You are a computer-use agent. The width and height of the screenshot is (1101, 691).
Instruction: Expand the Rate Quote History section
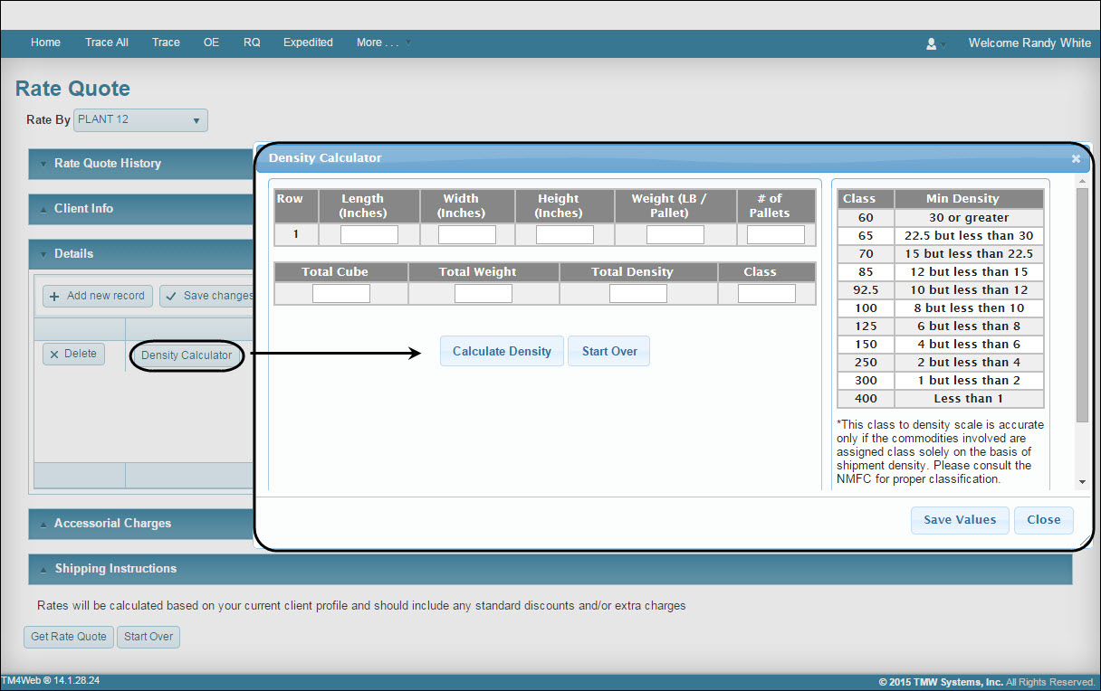click(140, 164)
